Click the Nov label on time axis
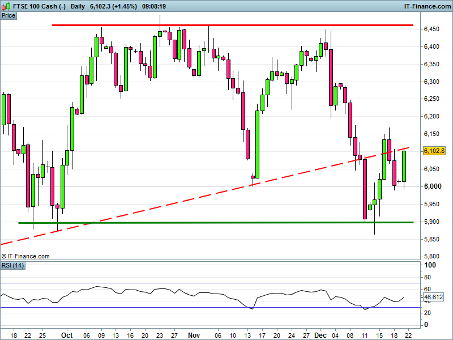The image size is (453, 340). (x=194, y=335)
